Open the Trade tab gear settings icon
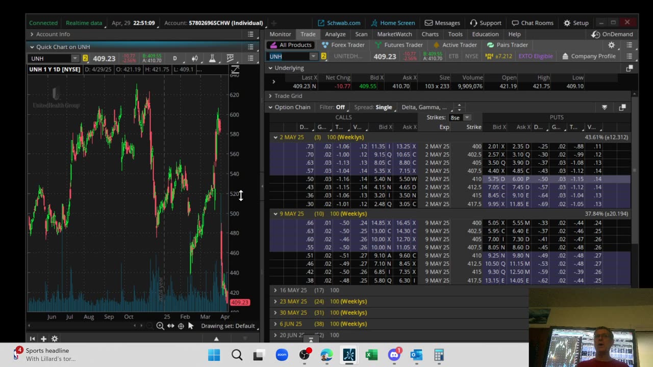 tap(611, 45)
